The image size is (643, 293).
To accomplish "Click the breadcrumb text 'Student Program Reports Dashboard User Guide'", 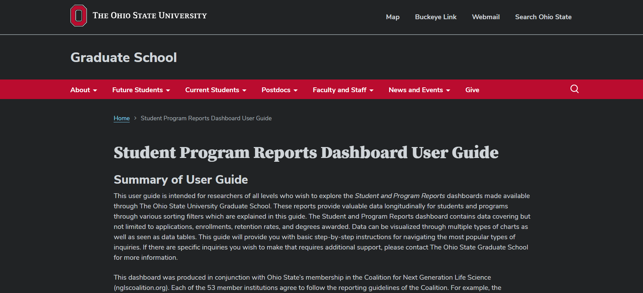I will [206, 118].
